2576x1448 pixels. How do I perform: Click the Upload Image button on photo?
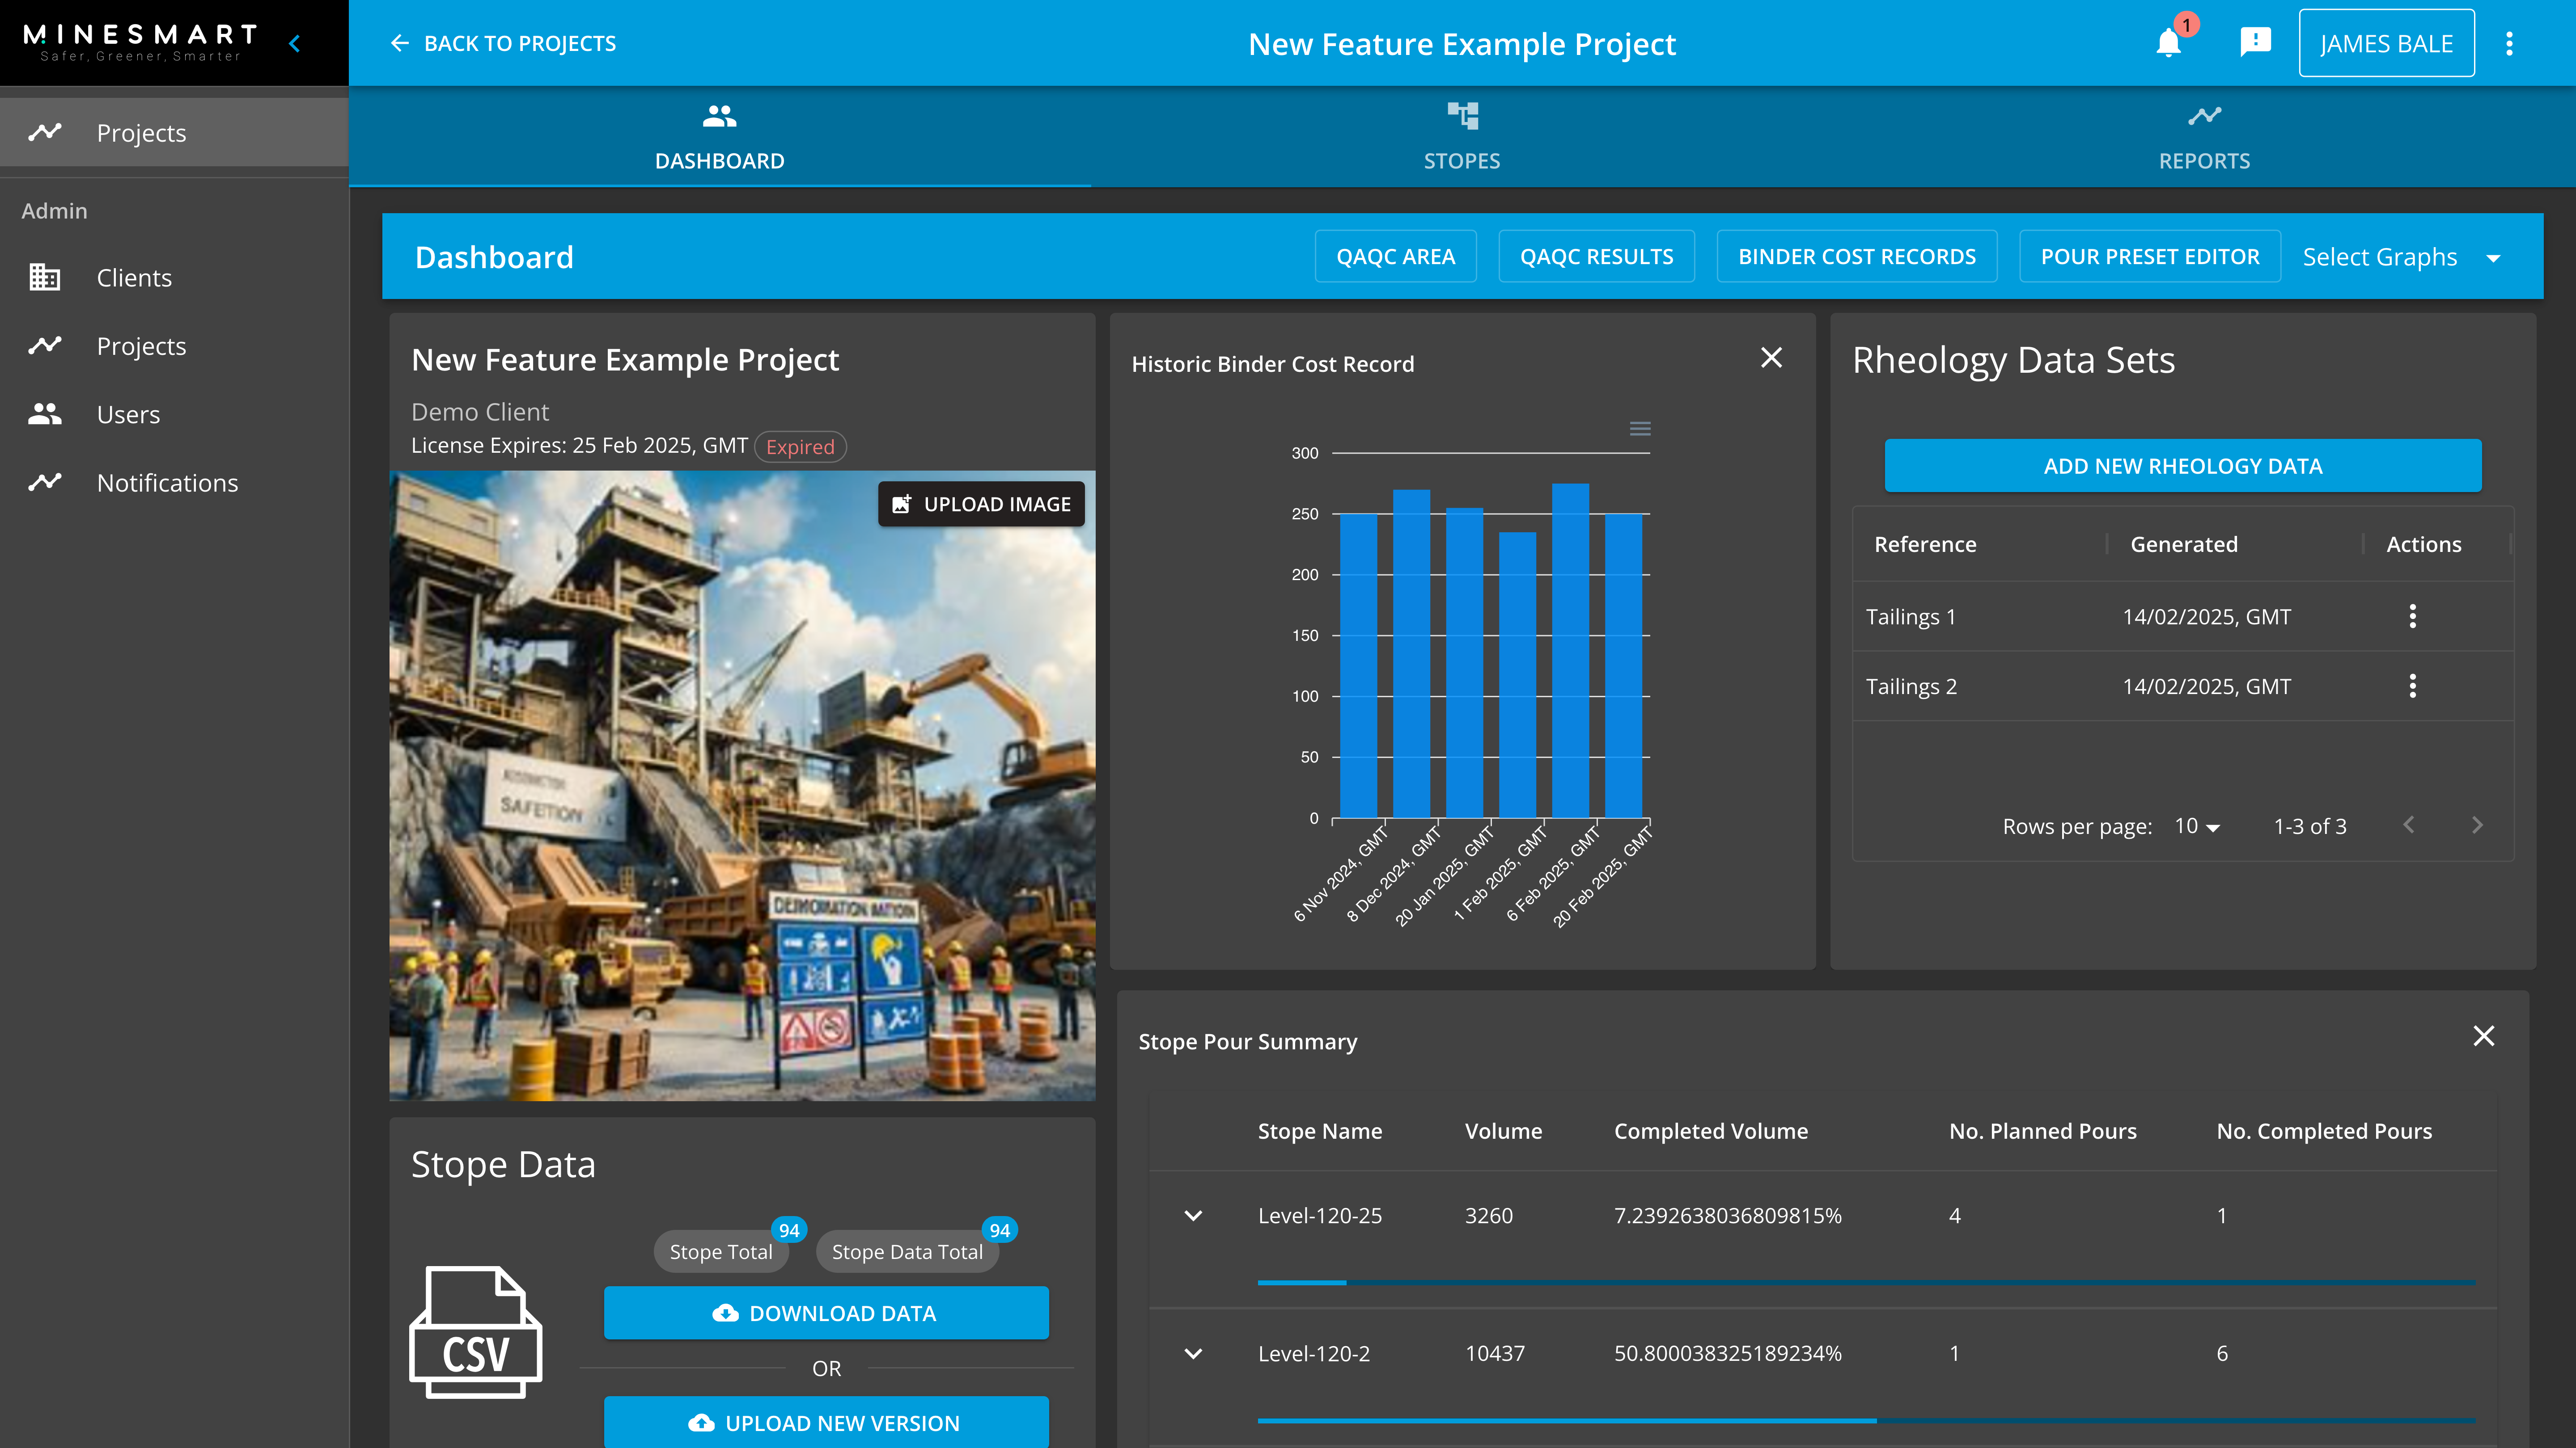pos(981,505)
